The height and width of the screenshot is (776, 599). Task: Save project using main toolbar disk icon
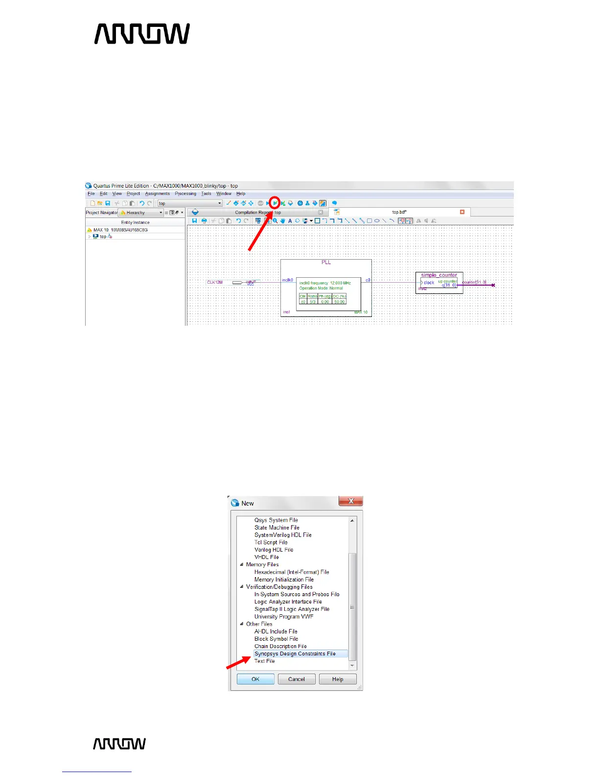point(108,203)
